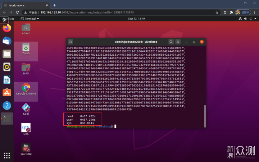Open Ubuntu Software store icon
The width and height of the screenshot is (259, 162).
[x=7, y=93]
